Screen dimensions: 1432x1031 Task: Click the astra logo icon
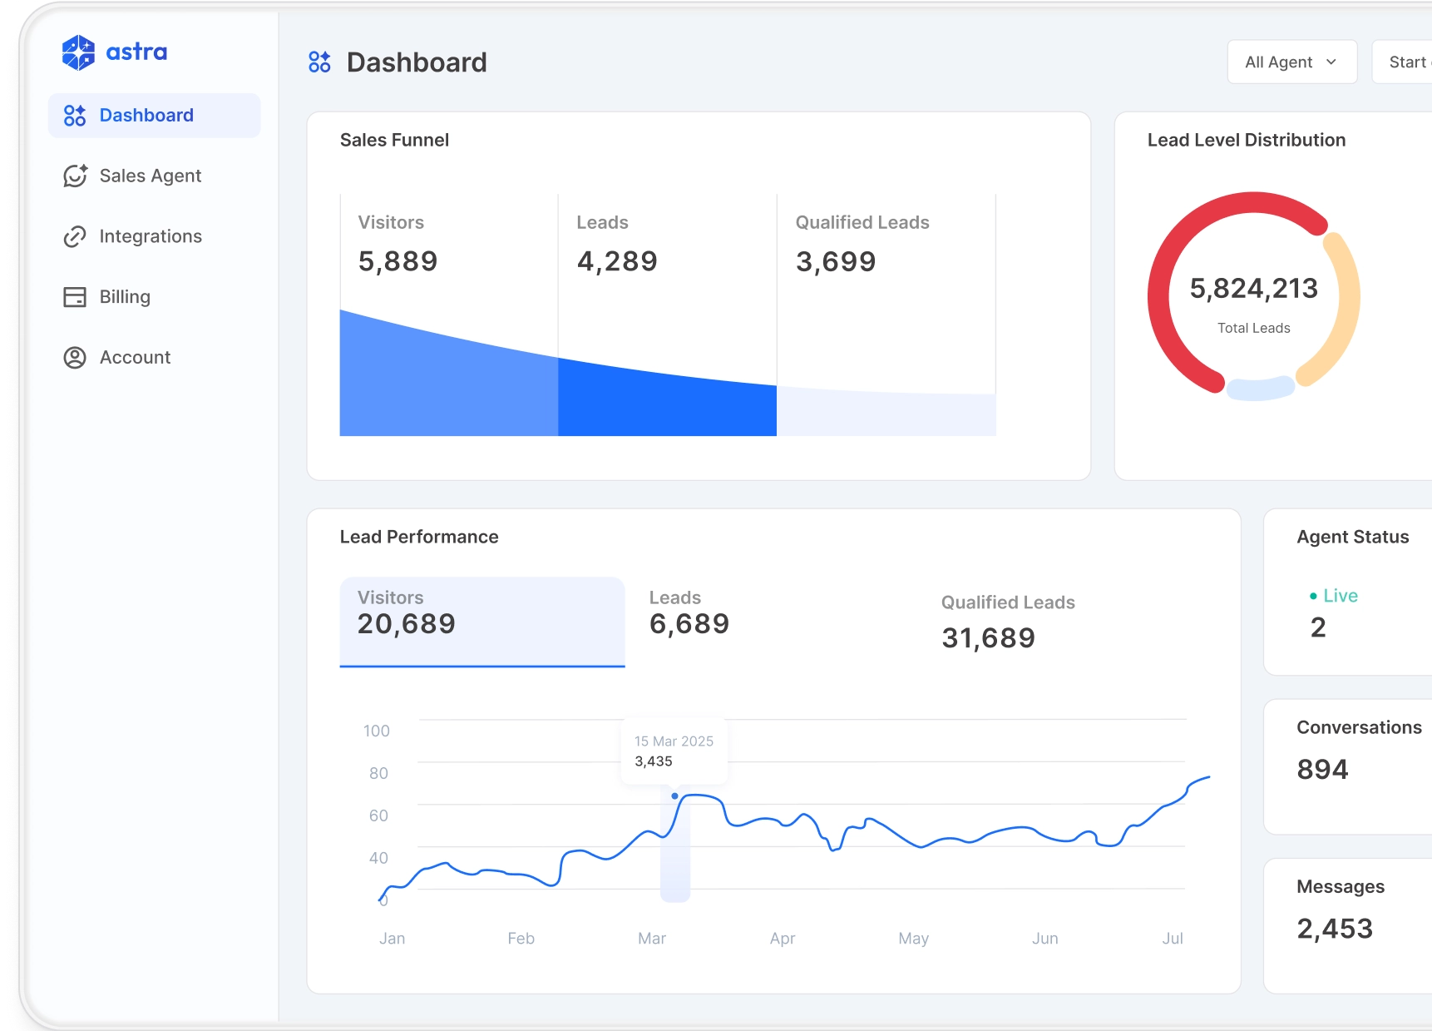(78, 52)
